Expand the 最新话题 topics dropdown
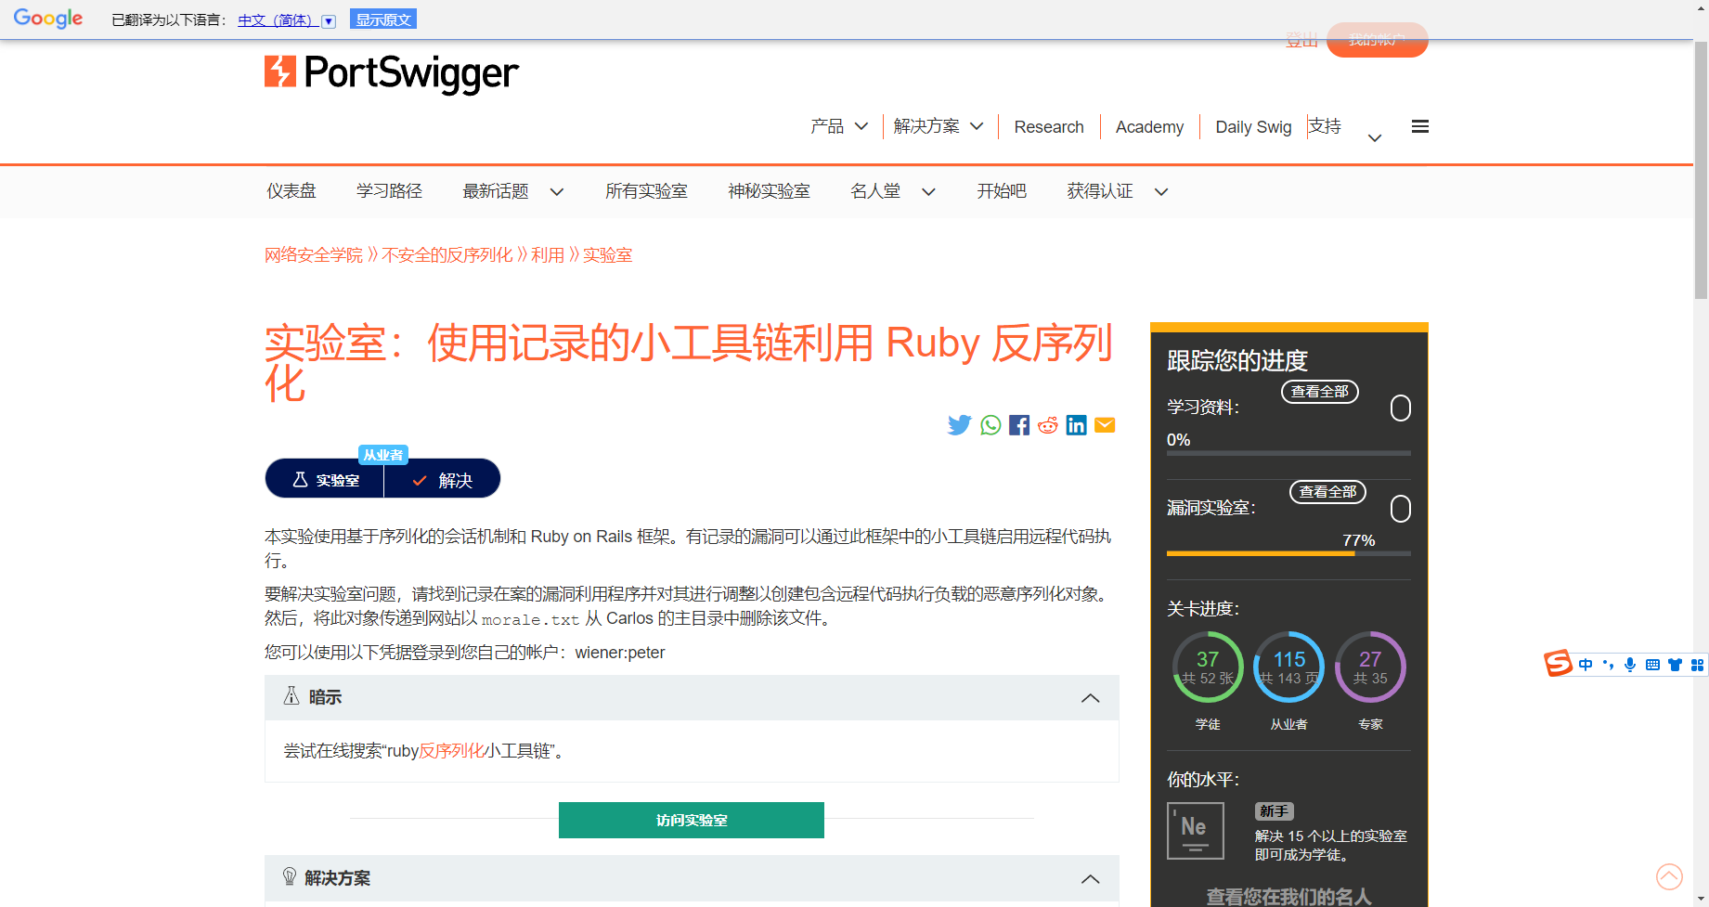1709x907 pixels. click(557, 192)
